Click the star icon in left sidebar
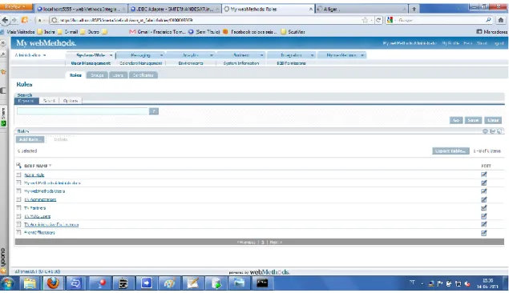Image resolution: width=509 pixels, height=293 pixels. 3,72
